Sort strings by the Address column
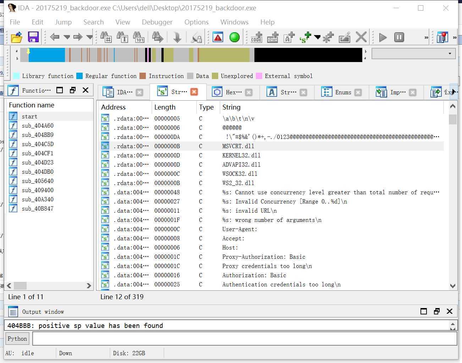Viewport: 462px width, 363px height. coord(113,107)
